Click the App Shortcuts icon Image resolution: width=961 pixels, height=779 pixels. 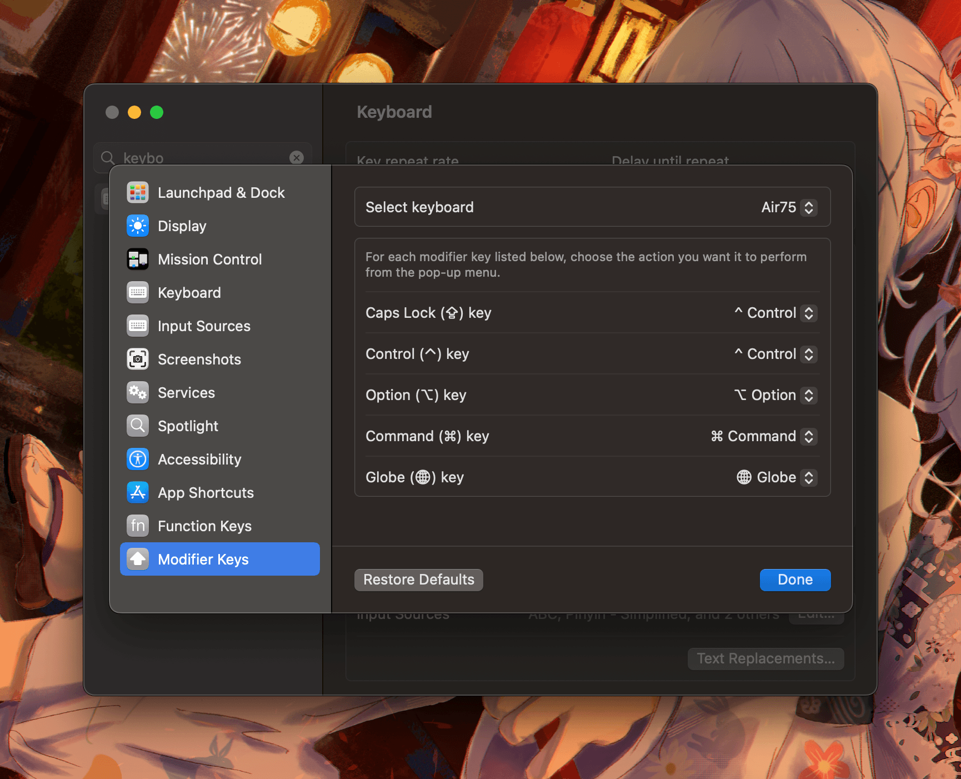click(x=138, y=492)
